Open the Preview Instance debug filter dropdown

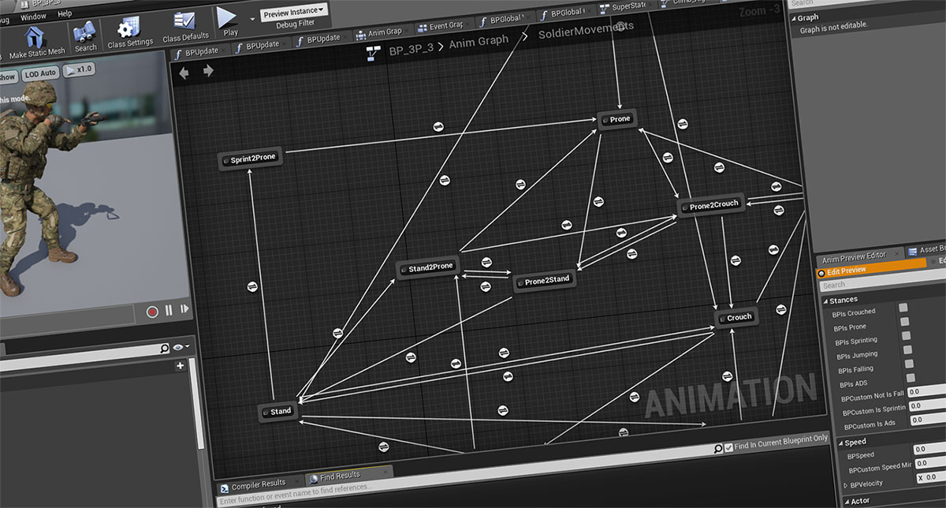coord(295,12)
